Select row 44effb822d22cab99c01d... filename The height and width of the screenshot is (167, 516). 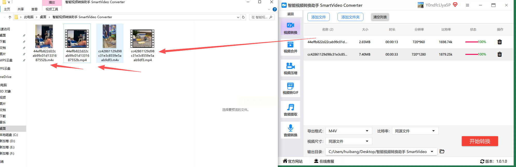pos(327,42)
